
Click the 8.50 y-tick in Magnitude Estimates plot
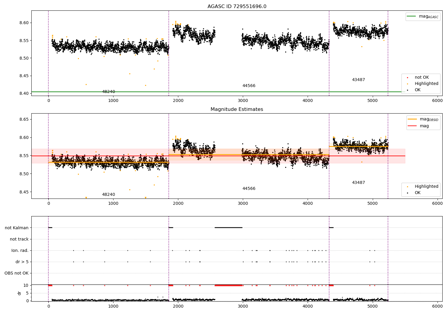24,174
